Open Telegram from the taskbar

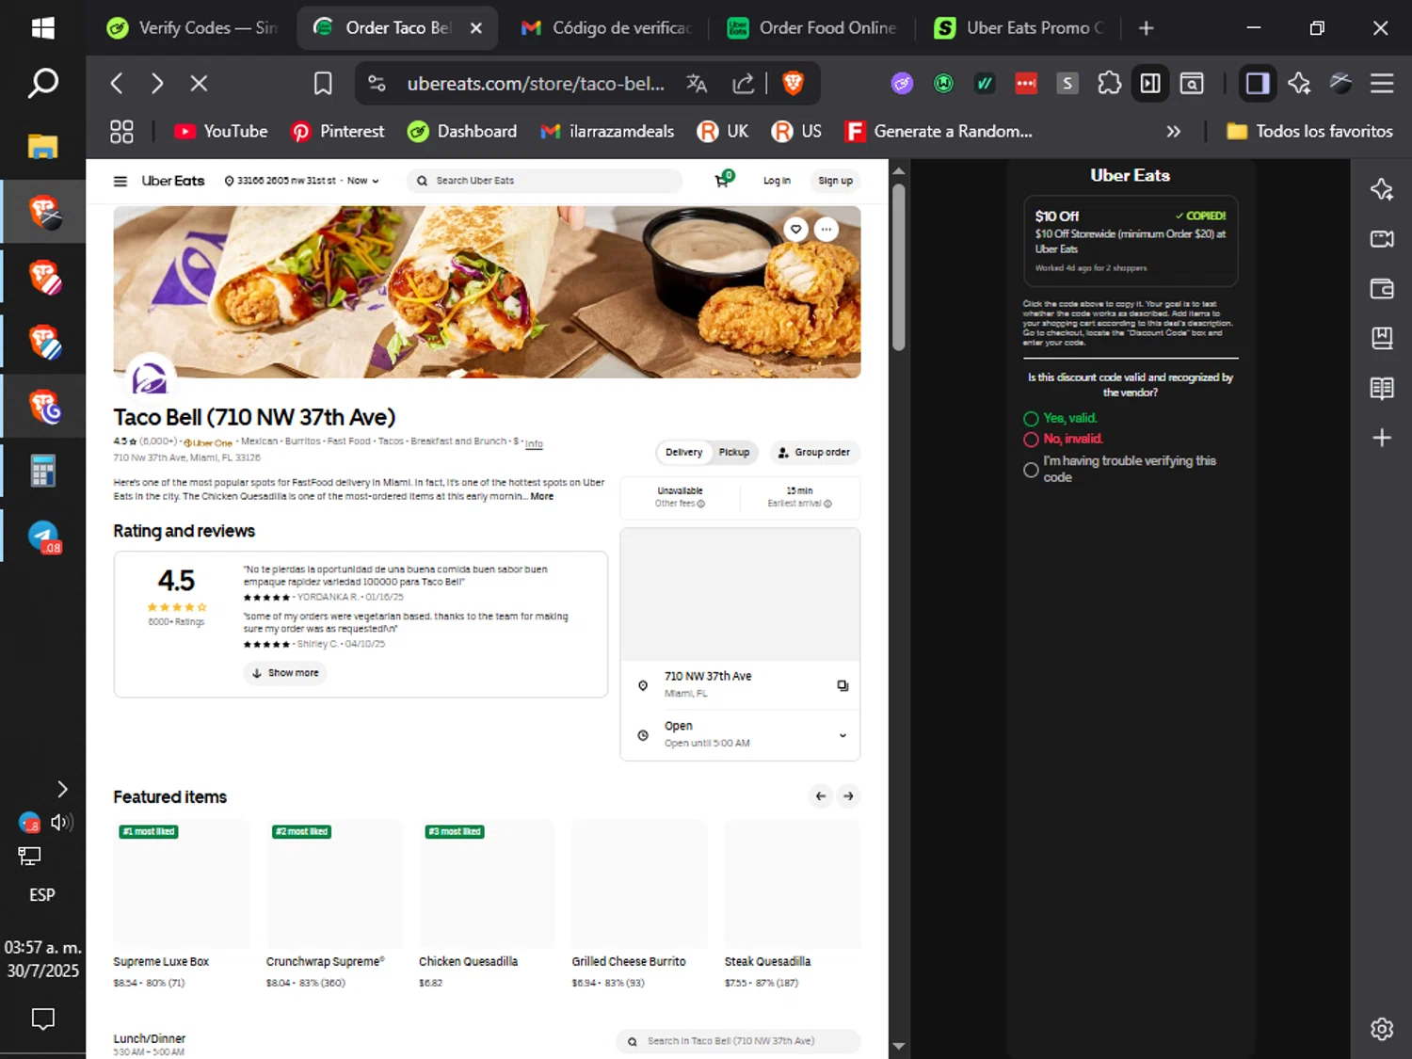pos(43,537)
